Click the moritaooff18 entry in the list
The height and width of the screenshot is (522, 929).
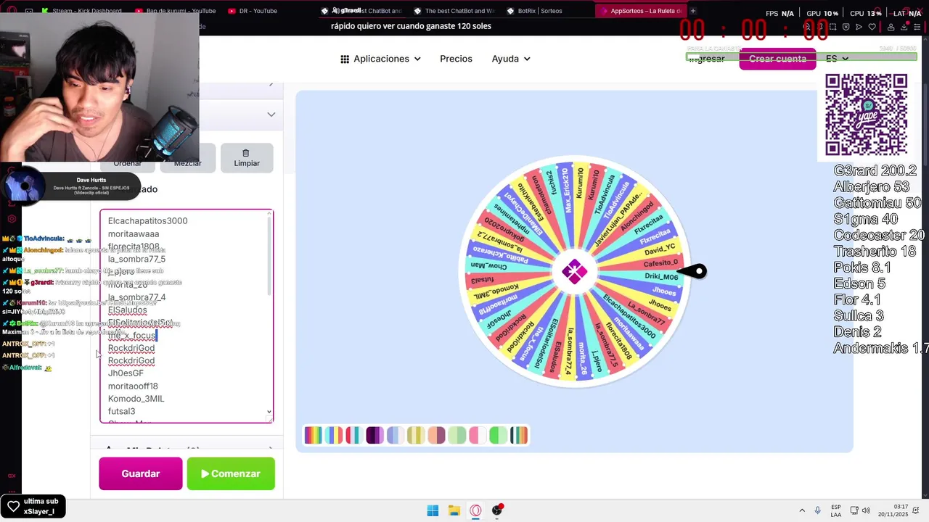coord(133,386)
